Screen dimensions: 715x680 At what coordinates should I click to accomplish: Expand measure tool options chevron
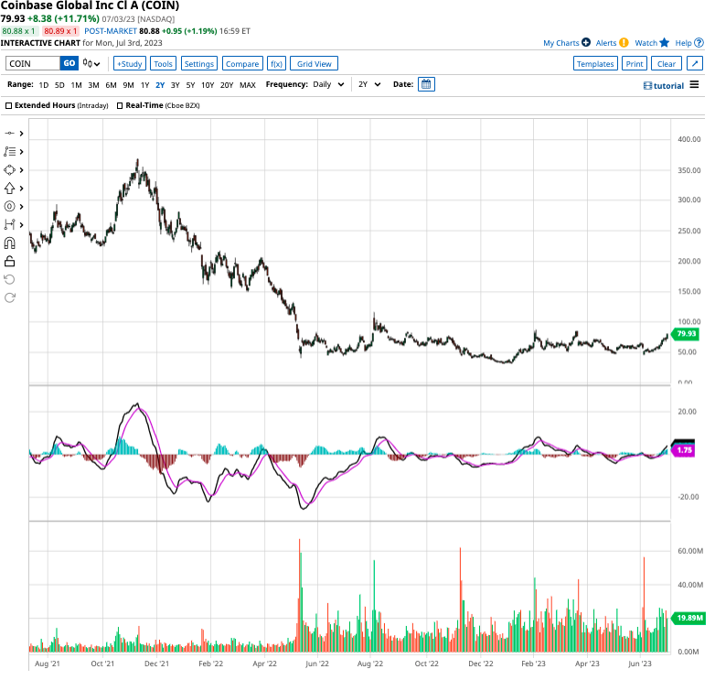coord(21,224)
